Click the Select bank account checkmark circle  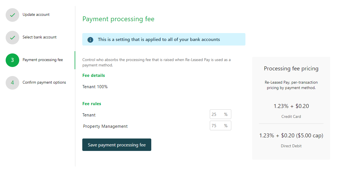pyautogui.click(x=12, y=38)
